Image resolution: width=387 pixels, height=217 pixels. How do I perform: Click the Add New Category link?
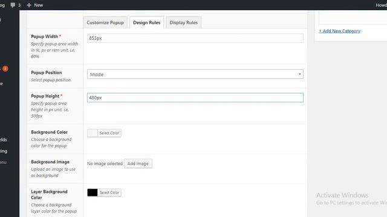click(x=340, y=31)
